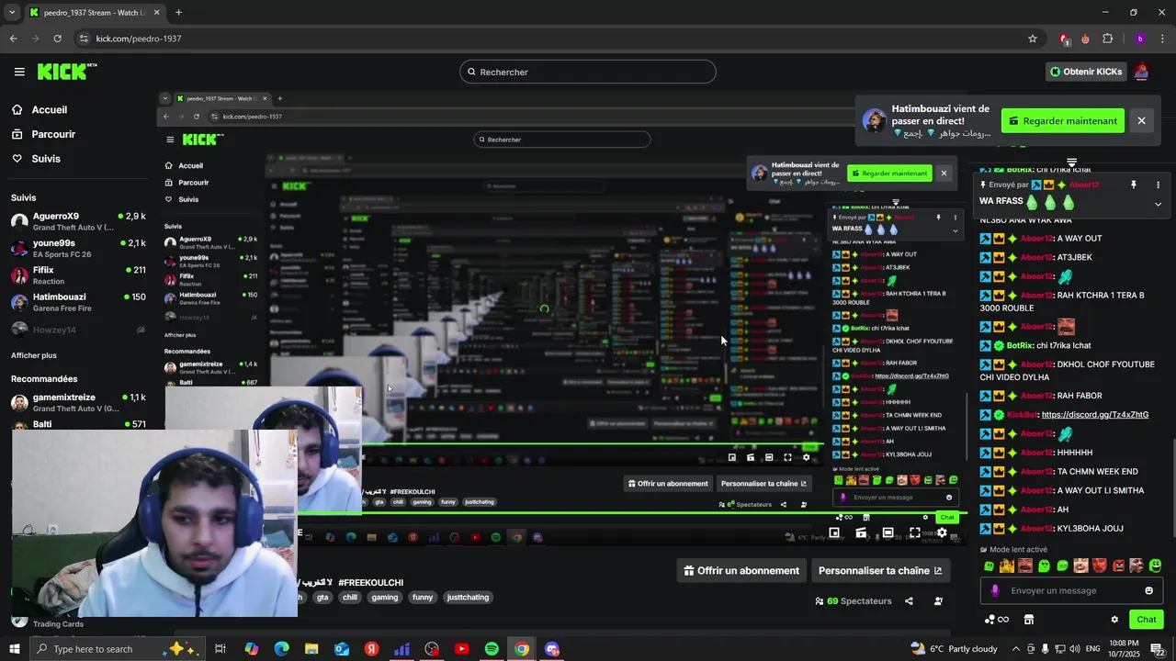Open chat settings gear beside Chat button

pos(1114,620)
